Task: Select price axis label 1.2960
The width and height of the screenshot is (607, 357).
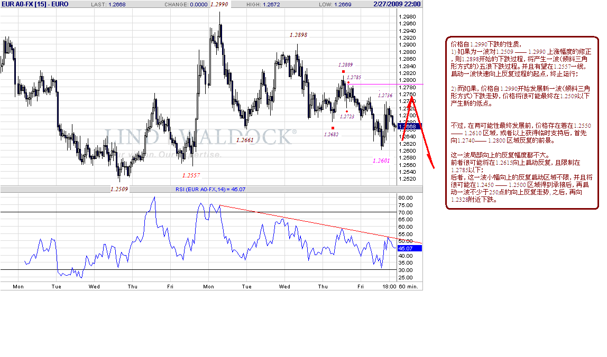Action: 407,24
